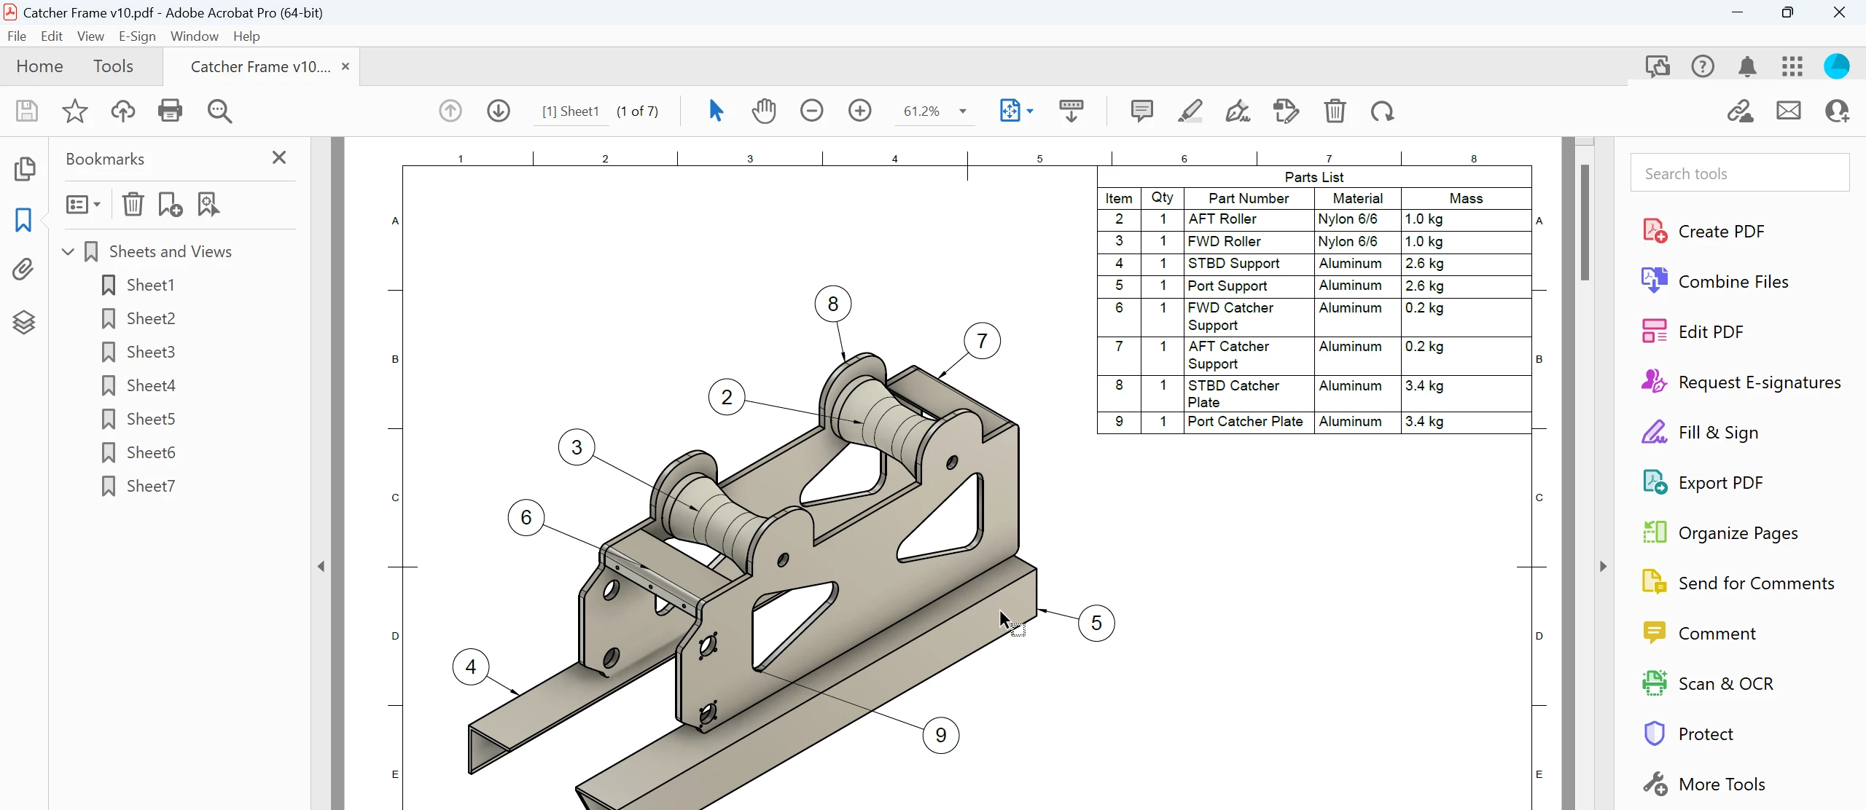
Task: Toggle Page Thumbnails panel icon
Action: click(24, 169)
